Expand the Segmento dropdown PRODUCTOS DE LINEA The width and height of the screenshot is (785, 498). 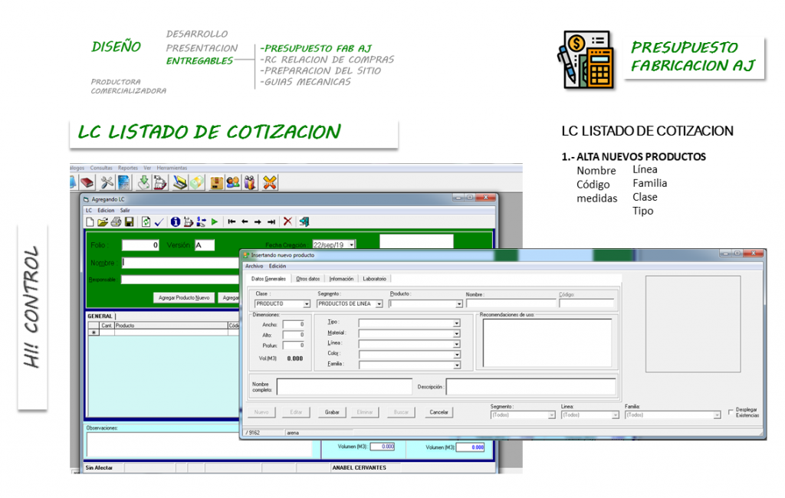coord(379,303)
